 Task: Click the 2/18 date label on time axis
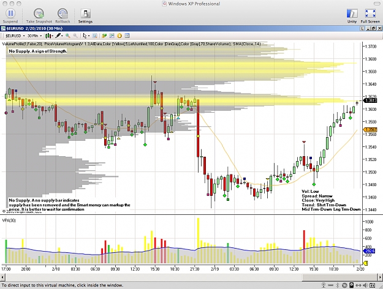pyautogui.click(x=56, y=269)
